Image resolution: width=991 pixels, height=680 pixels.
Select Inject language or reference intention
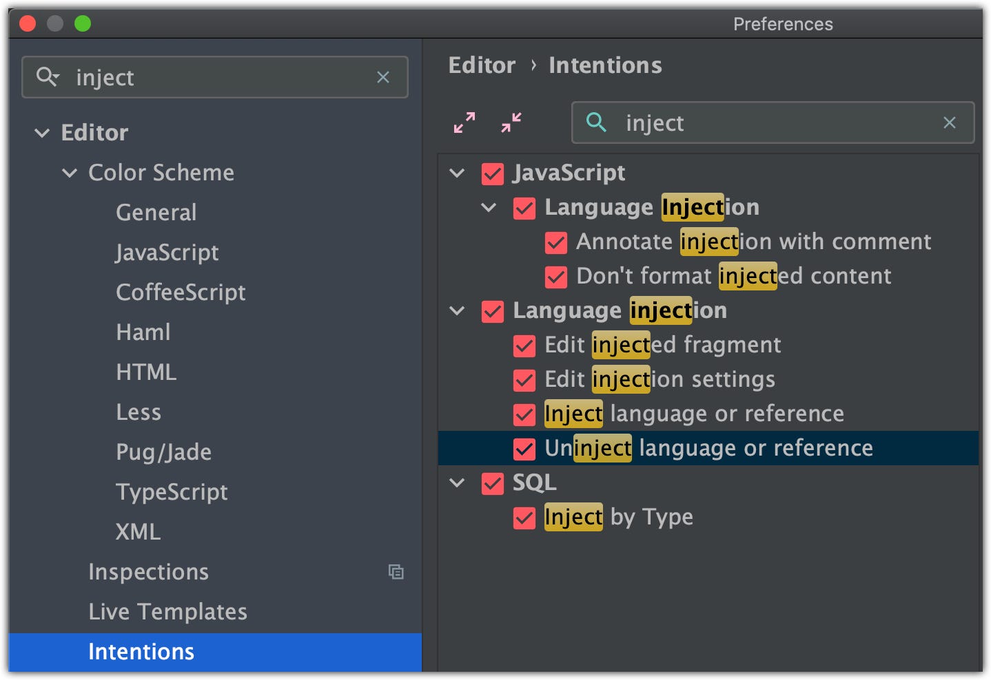[x=694, y=414]
